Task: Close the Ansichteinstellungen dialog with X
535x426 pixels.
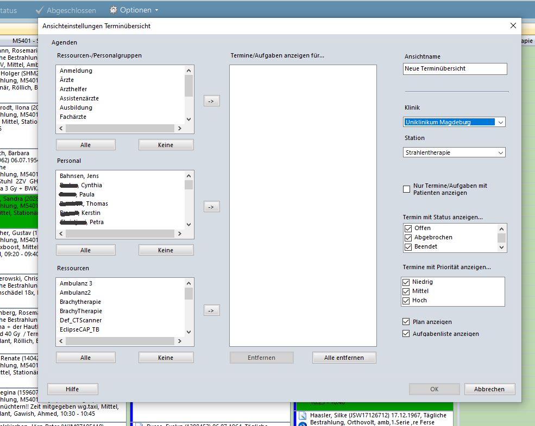Action: click(513, 26)
